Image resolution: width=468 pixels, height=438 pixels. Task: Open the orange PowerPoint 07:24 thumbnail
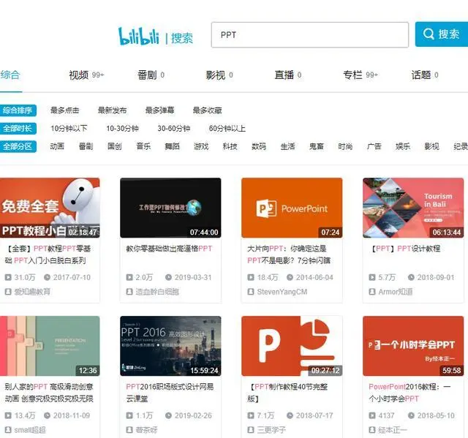(x=292, y=208)
